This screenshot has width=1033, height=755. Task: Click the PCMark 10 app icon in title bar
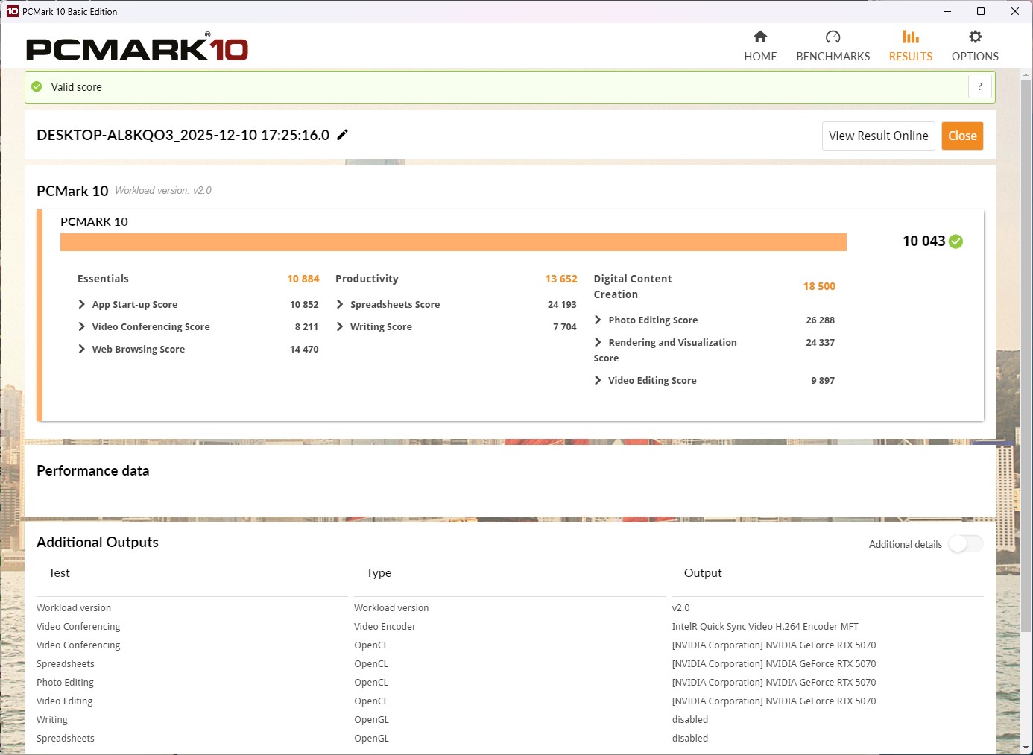[x=12, y=11]
